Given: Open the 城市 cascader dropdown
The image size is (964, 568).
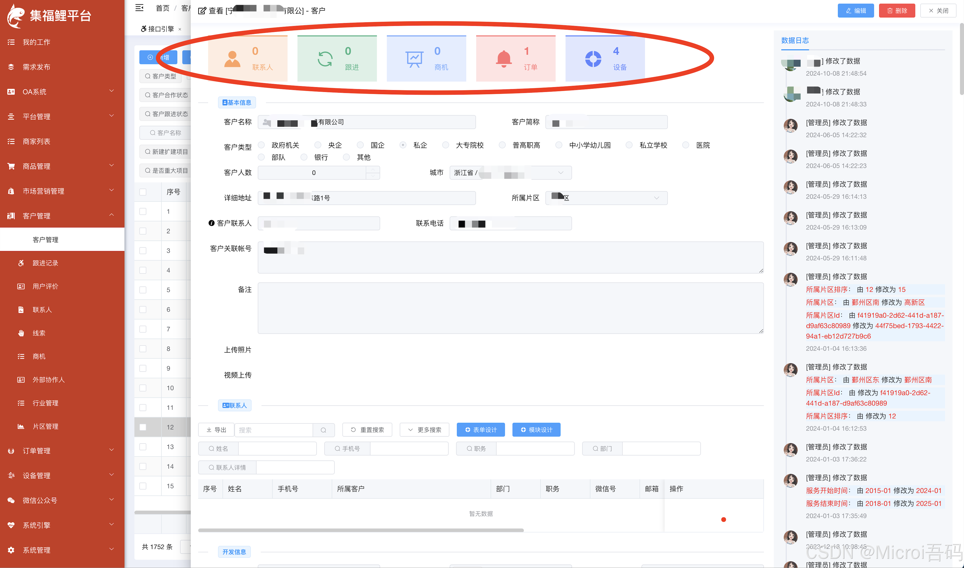Looking at the screenshot, I should click(x=510, y=173).
